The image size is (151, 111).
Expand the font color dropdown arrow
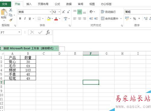[x=60, y=19]
